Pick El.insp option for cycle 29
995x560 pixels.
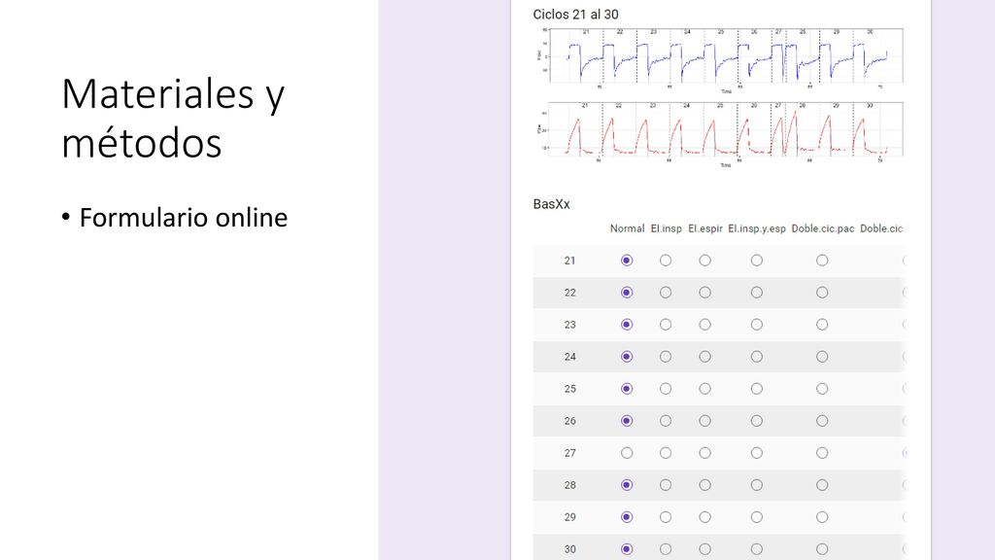pyautogui.click(x=666, y=517)
